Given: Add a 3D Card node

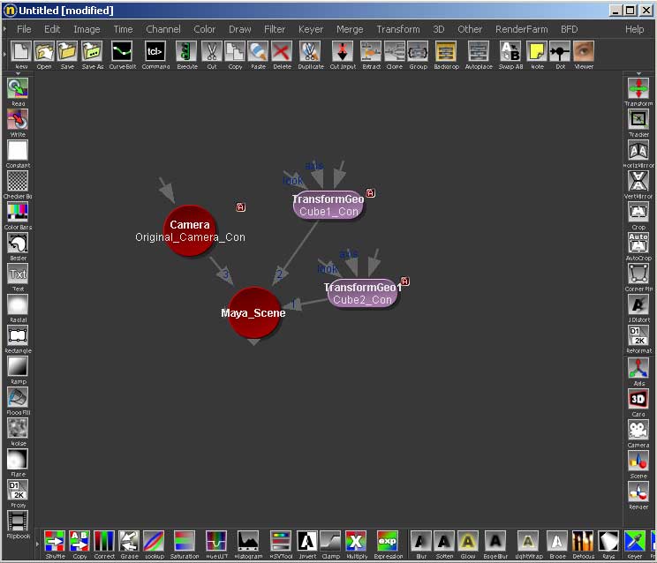Looking at the screenshot, I should point(638,400).
